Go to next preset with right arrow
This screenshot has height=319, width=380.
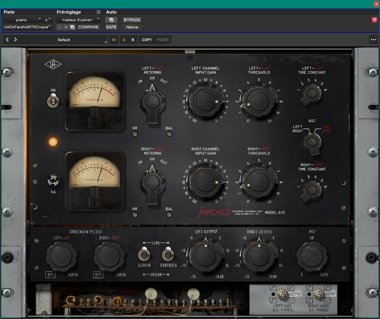pyautogui.click(x=16, y=40)
